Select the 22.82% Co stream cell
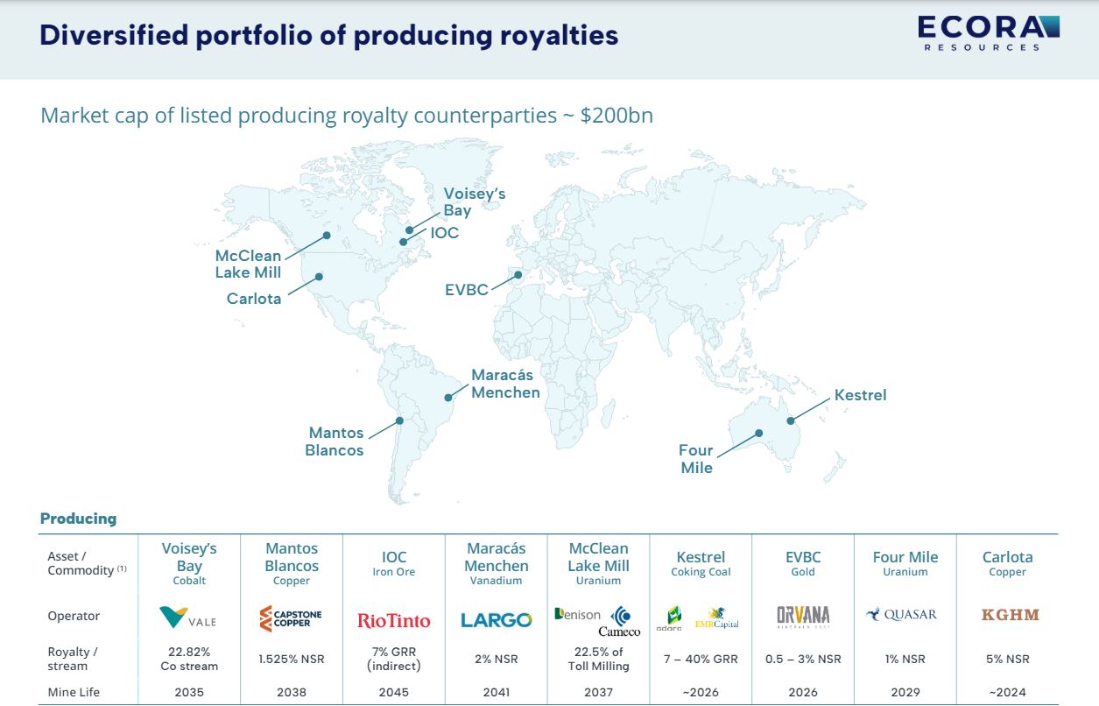The width and height of the screenshot is (1099, 706). point(189,659)
